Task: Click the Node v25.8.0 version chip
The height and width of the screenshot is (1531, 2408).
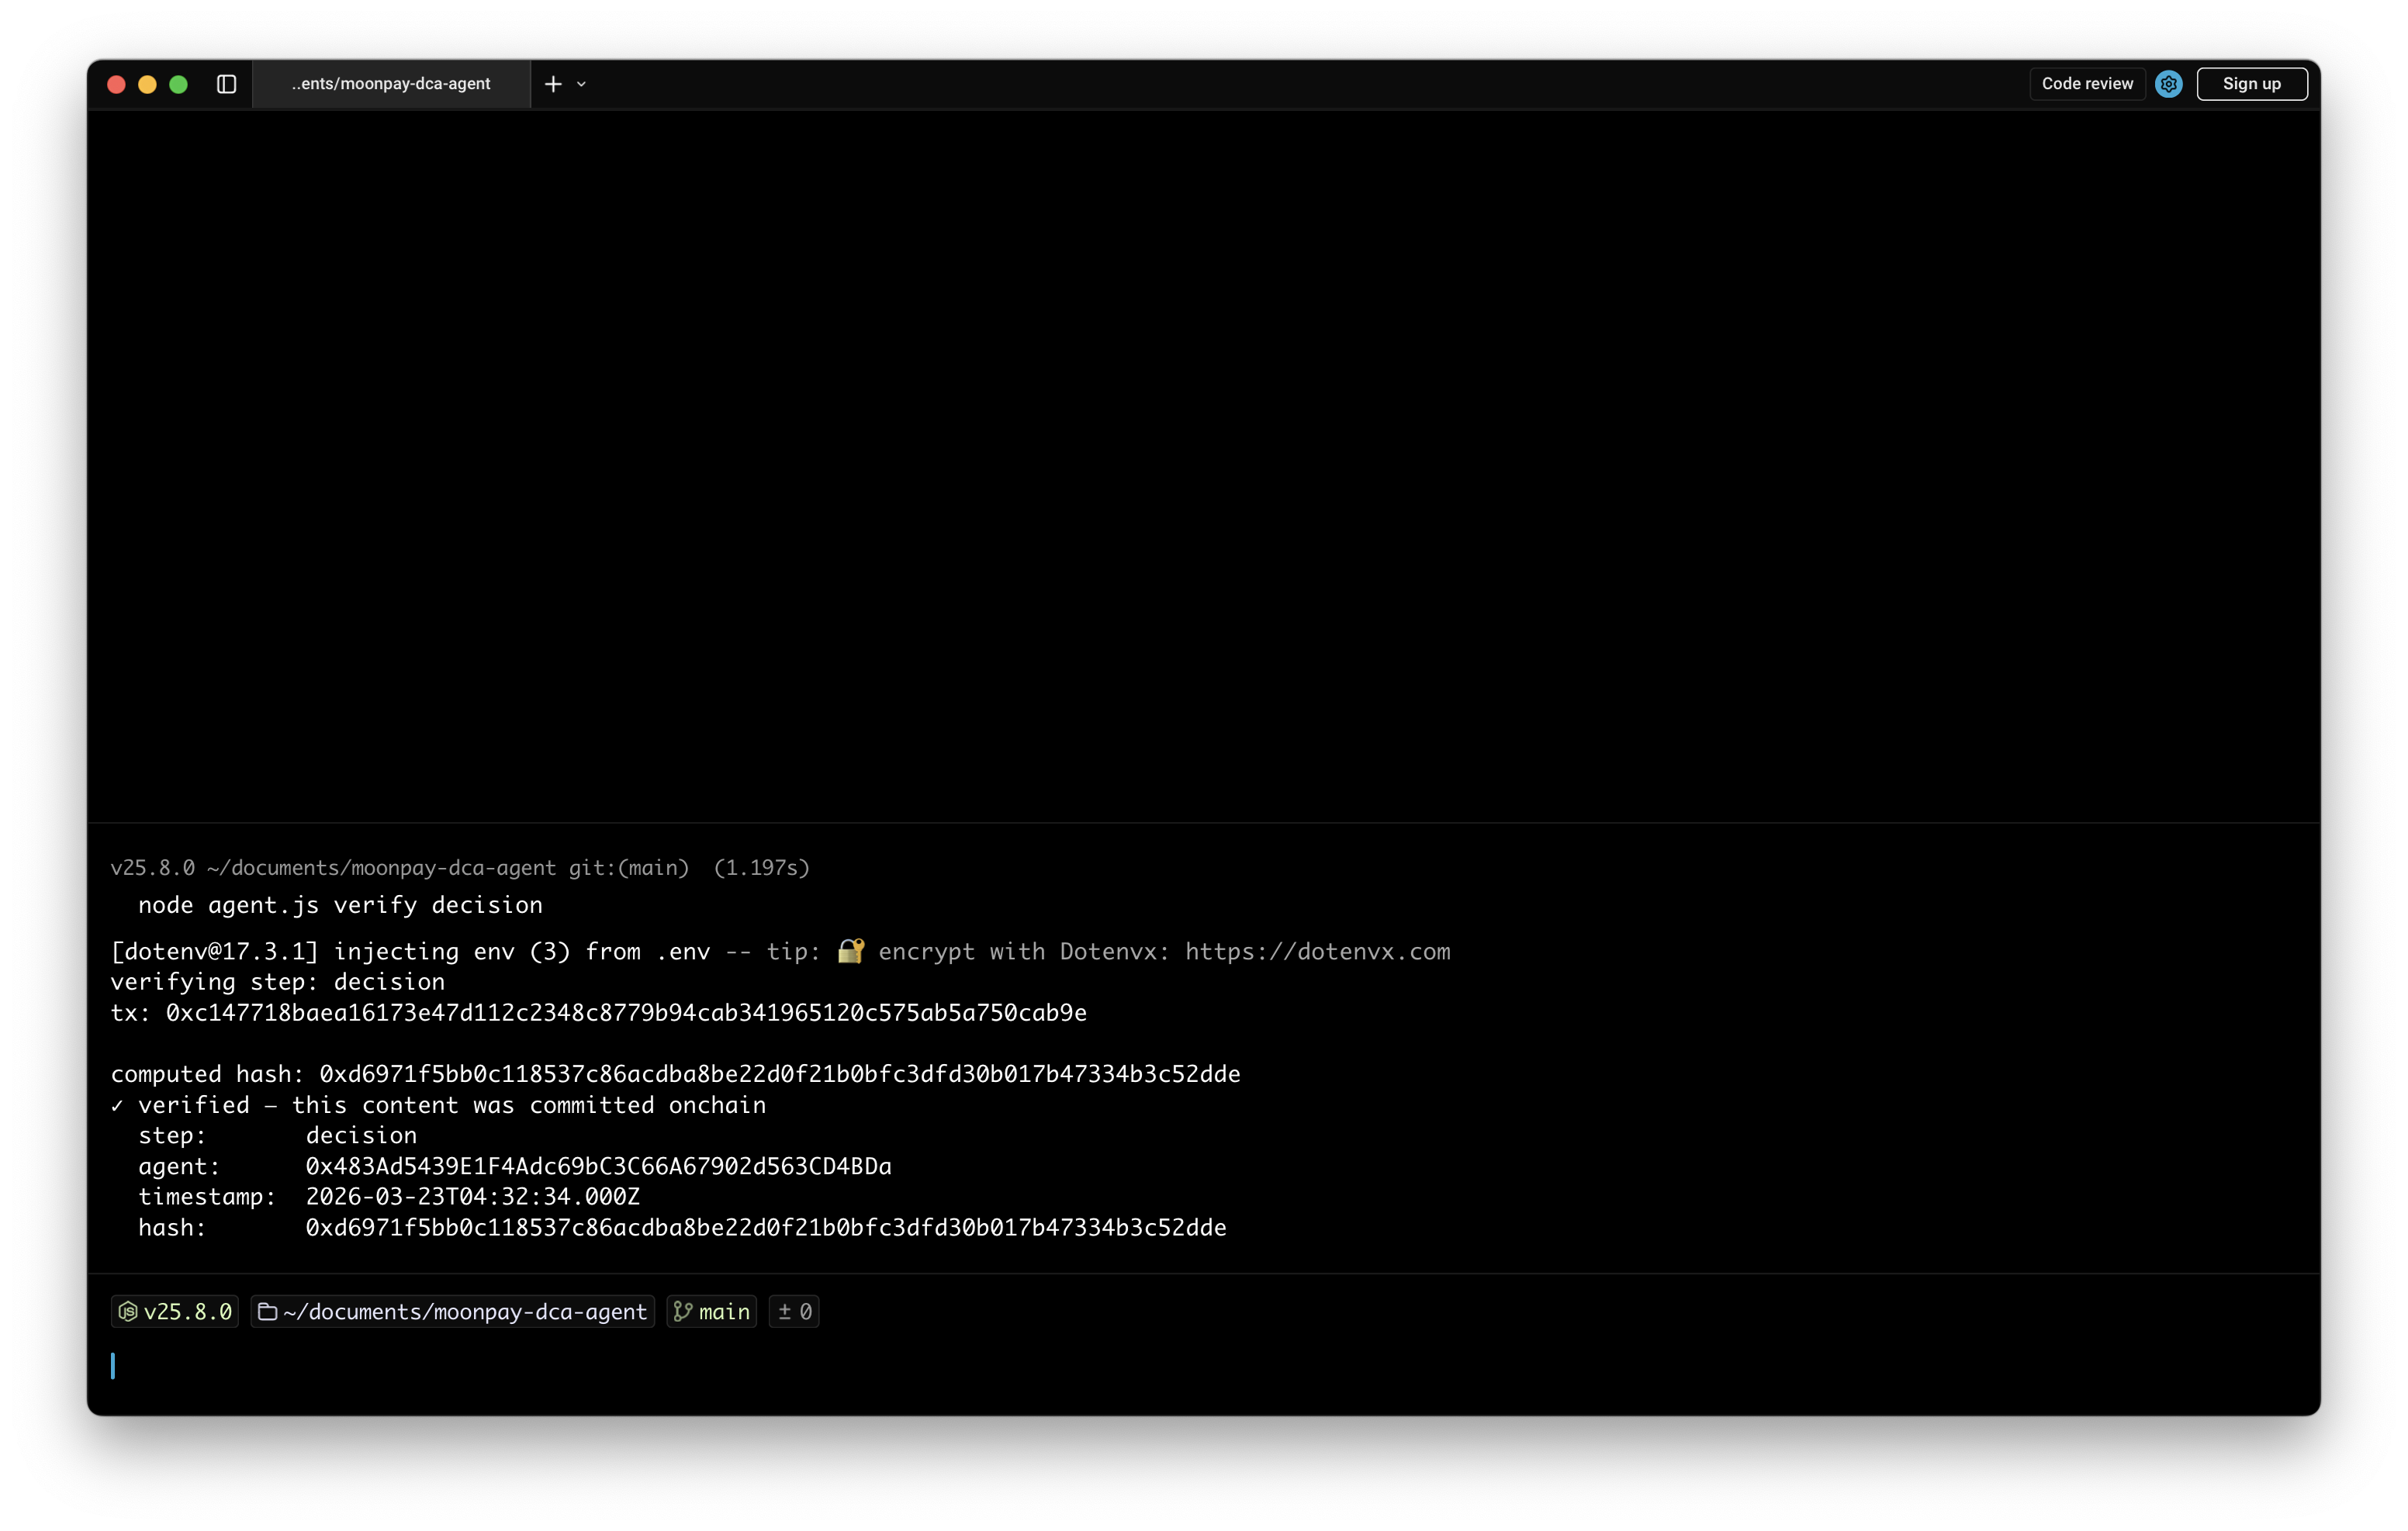Action: [x=175, y=1311]
